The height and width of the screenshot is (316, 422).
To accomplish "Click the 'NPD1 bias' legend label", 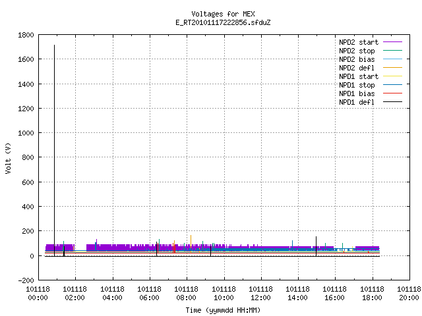I will (x=357, y=93).
